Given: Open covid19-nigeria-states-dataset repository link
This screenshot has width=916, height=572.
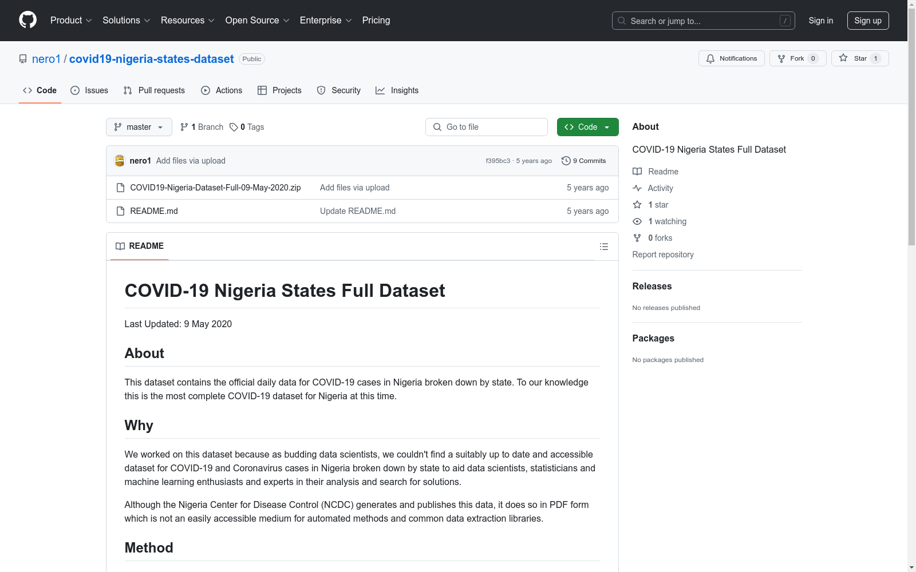Looking at the screenshot, I should pos(152,59).
